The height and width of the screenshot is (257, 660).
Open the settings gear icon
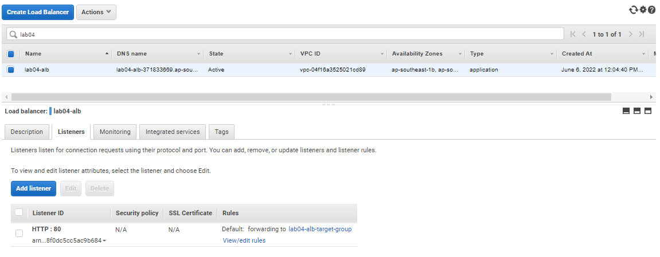pyautogui.click(x=643, y=10)
